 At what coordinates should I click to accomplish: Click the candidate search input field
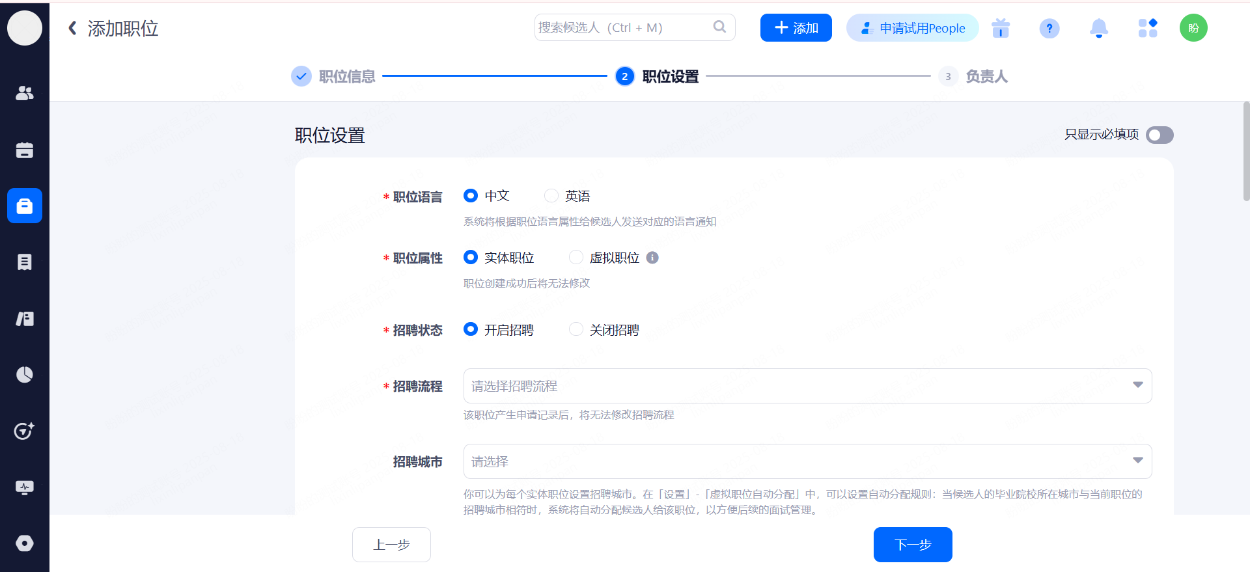click(x=625, y=27)
